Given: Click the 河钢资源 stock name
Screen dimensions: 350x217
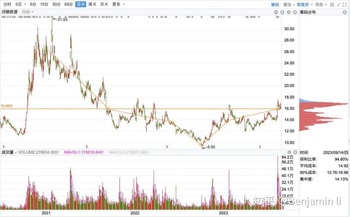Looking at the screenshot, I should pyautogui.click(x=10, y=12).
